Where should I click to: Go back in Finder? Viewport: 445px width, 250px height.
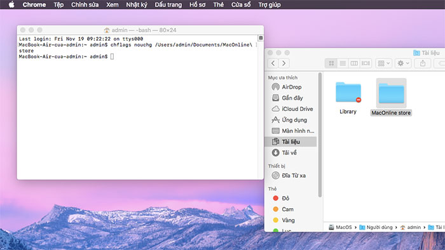[x=273, y=63]
